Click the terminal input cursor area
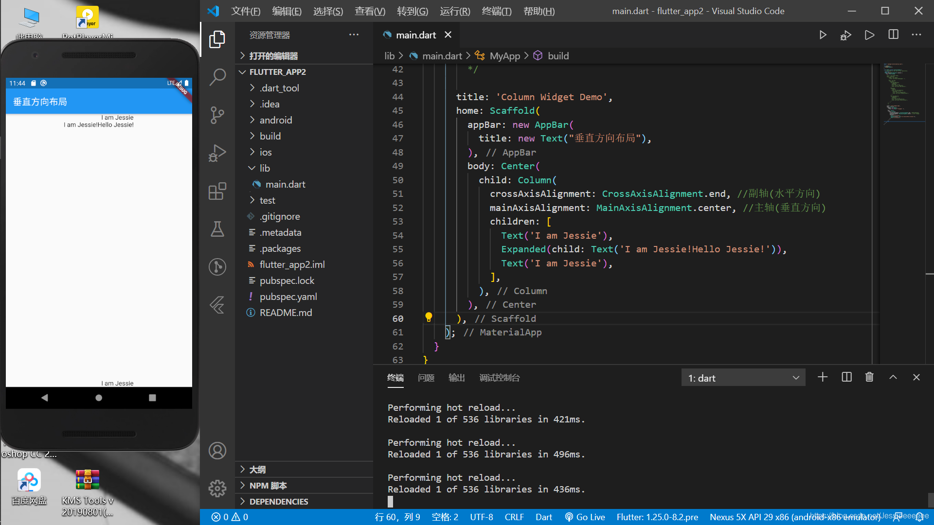934x525 pixels. [x=390, y=501]
